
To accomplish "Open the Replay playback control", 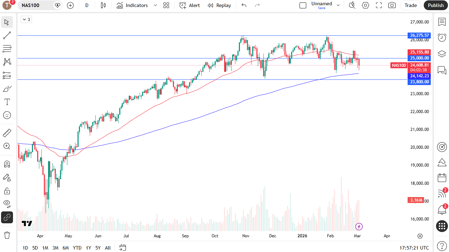I will (219, 5).
